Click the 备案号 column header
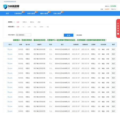 tap(39, 44)
